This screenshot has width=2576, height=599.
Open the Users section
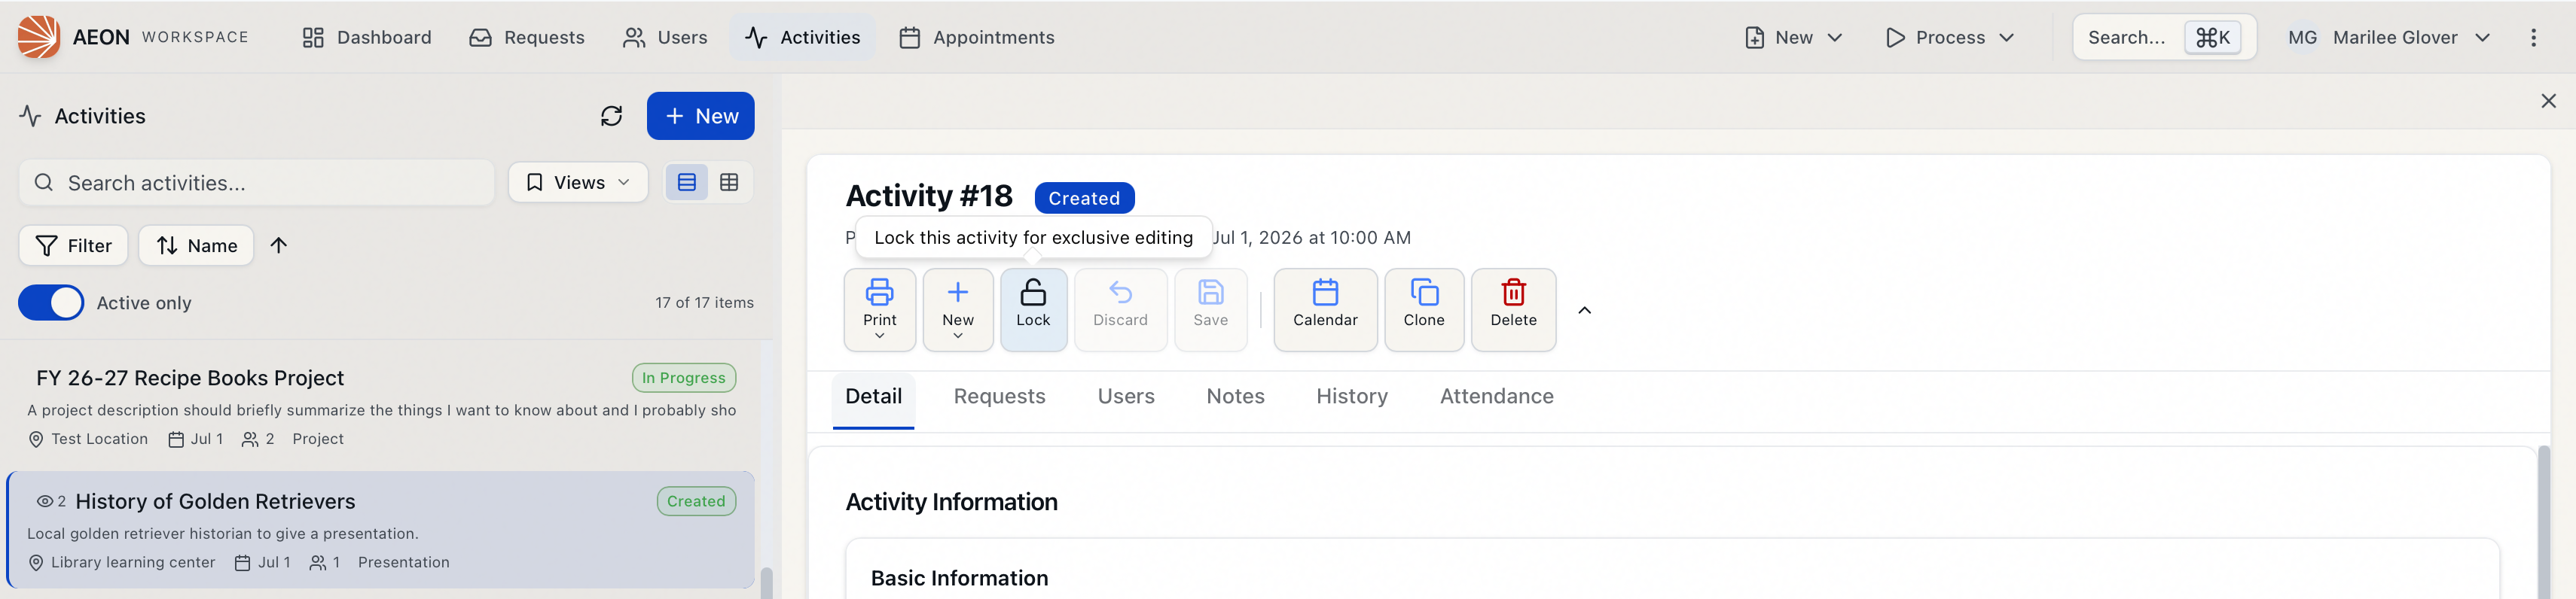[x=665, y=37]
